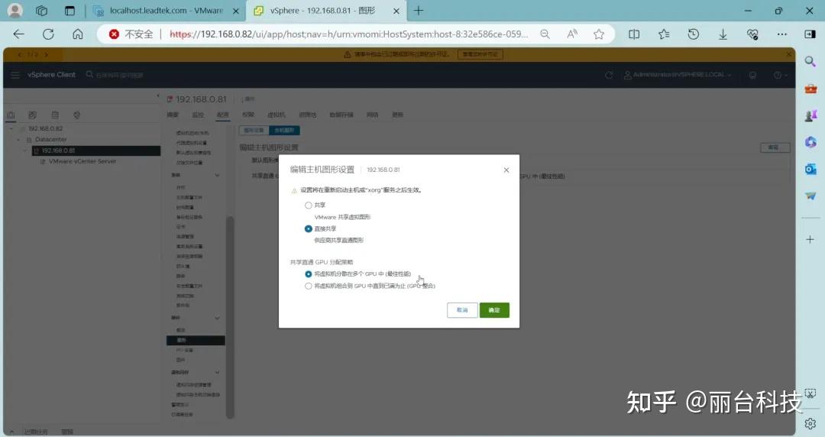The width and height of the screenshot is (825, 437).
Task: Collapse the 虚拟闪存 section in config menu
Action: (x=217, y=373)
